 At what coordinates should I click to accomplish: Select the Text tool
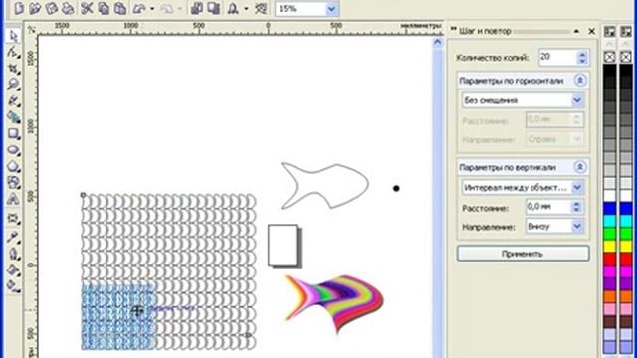[13, 199]
